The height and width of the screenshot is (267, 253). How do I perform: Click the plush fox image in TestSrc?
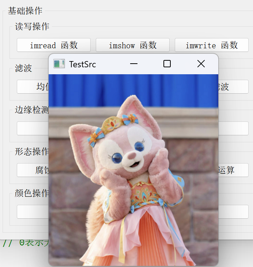[133, 170]
